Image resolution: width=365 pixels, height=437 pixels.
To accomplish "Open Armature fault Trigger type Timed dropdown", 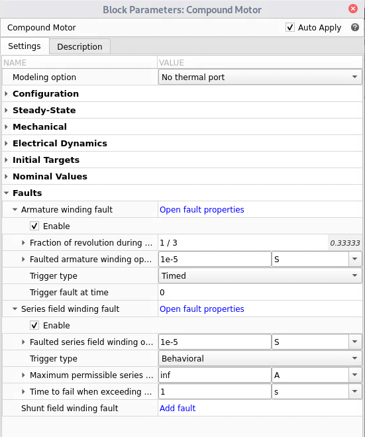I will [260, 275].
